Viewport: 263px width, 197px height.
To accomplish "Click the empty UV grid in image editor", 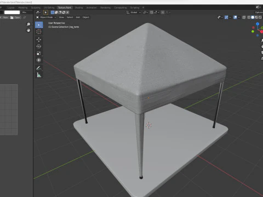I will 9,109.
